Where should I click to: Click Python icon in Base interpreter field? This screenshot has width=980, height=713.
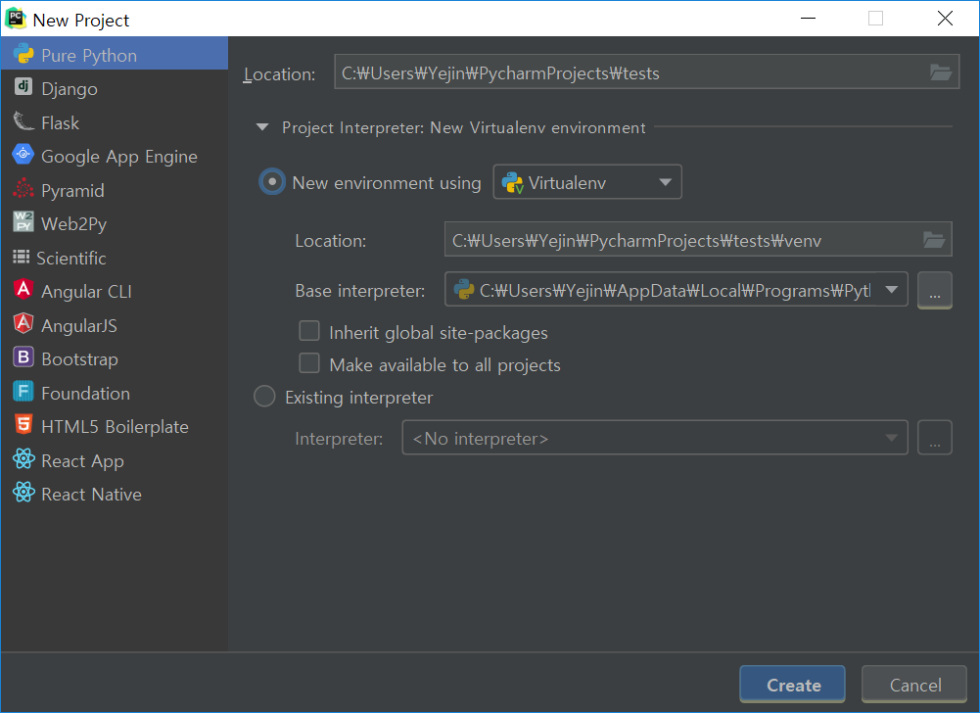tap(464, 290)
